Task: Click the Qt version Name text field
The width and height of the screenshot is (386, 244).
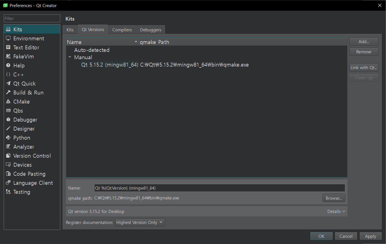Action: [x=220, y=188]
